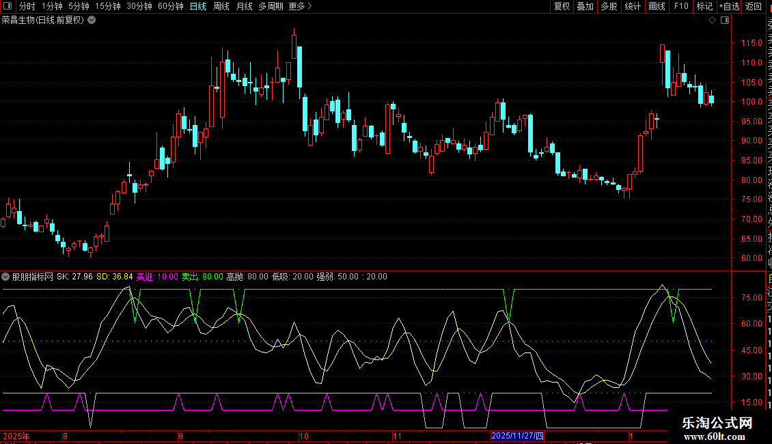Screen dimensions: 772x444
Task: Click the 2025/11/27 date marker on timeline
Action: pos(518,436)
